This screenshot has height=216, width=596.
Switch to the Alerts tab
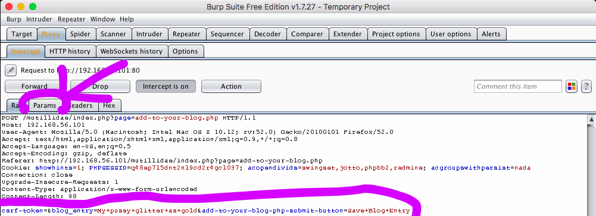click(491, 34)
